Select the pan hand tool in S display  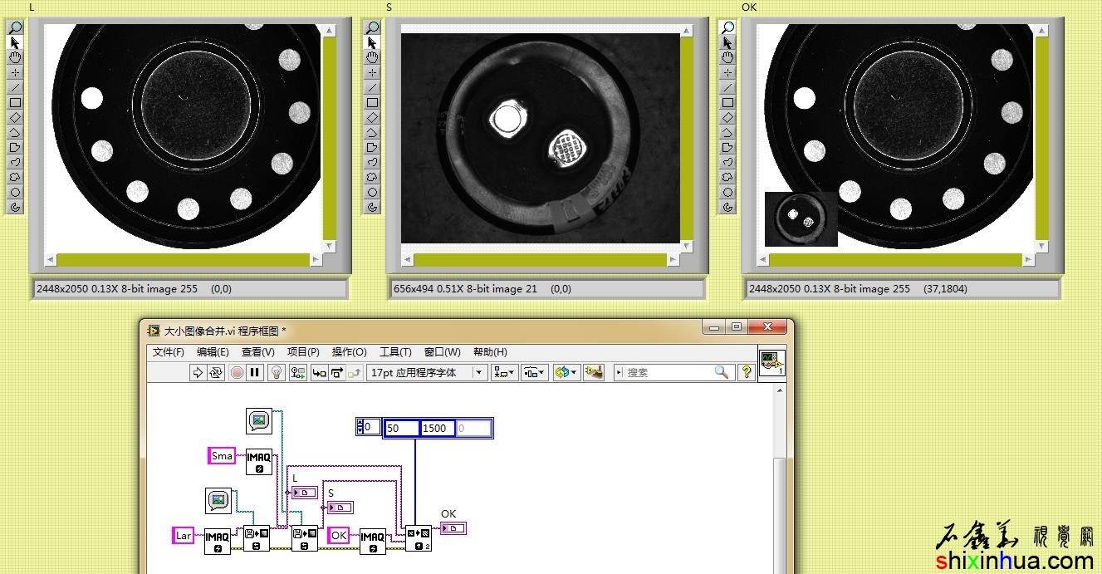point(372,57)
